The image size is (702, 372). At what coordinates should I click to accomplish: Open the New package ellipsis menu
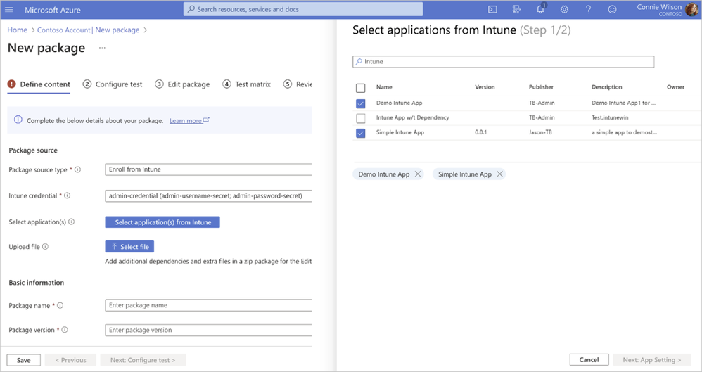(x=102, y=48)
